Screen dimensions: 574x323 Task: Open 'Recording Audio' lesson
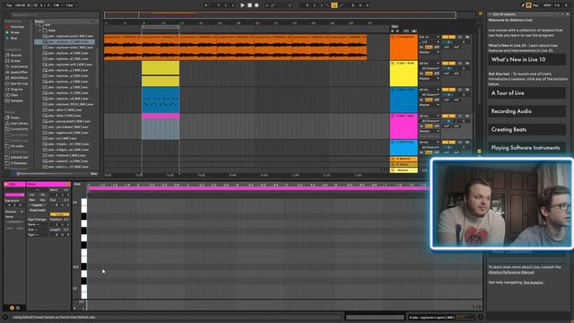(x=526, y=111)
